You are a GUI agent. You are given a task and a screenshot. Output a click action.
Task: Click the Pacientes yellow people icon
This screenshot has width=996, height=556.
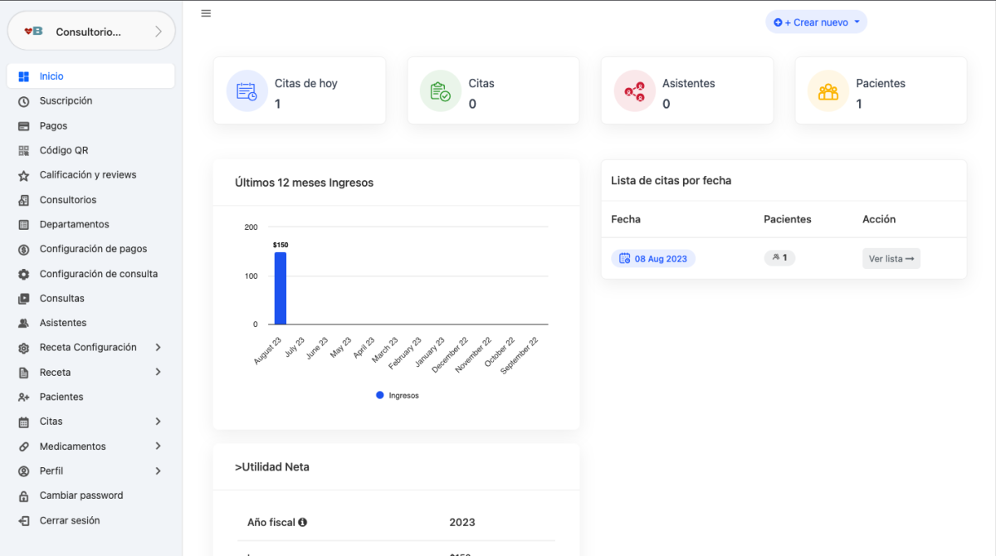tap(828, 90)
